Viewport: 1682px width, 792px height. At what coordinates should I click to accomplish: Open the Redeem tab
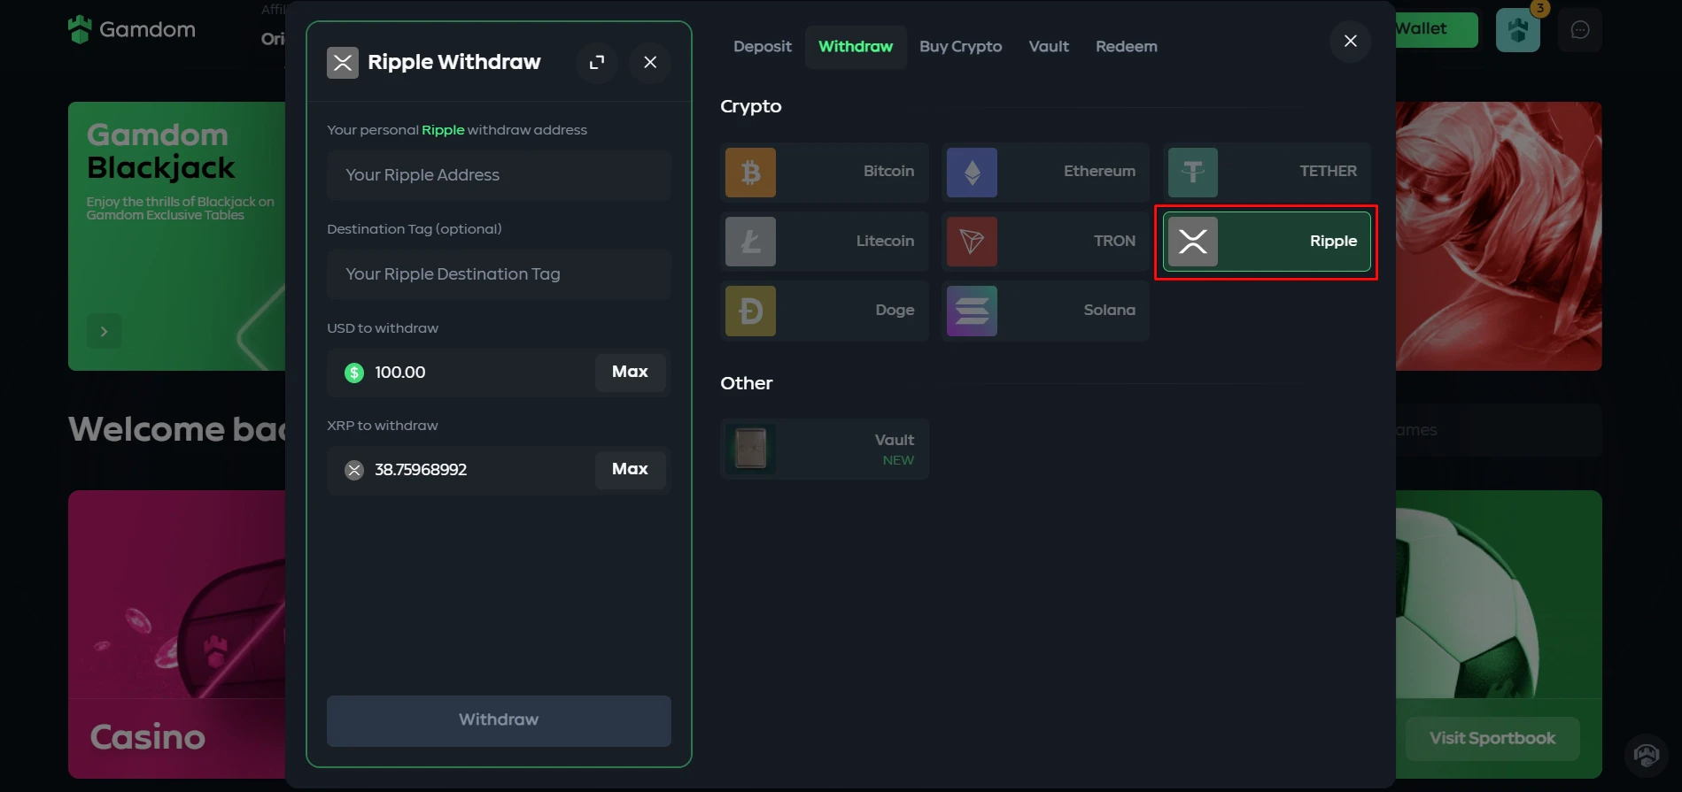click(1127, 47)
